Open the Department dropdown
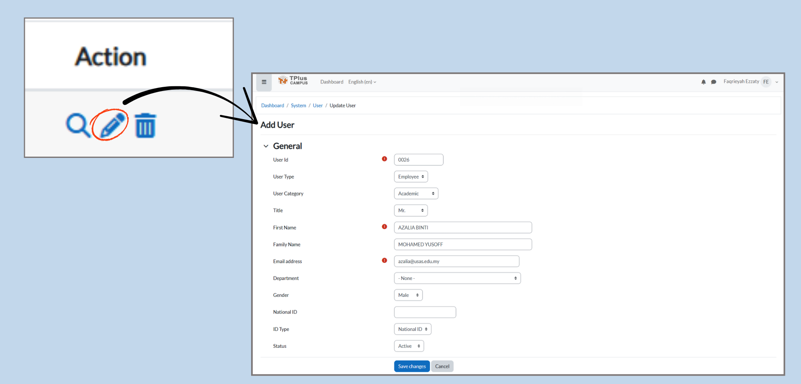The image size is (801, 384). [x=457, y=278]
